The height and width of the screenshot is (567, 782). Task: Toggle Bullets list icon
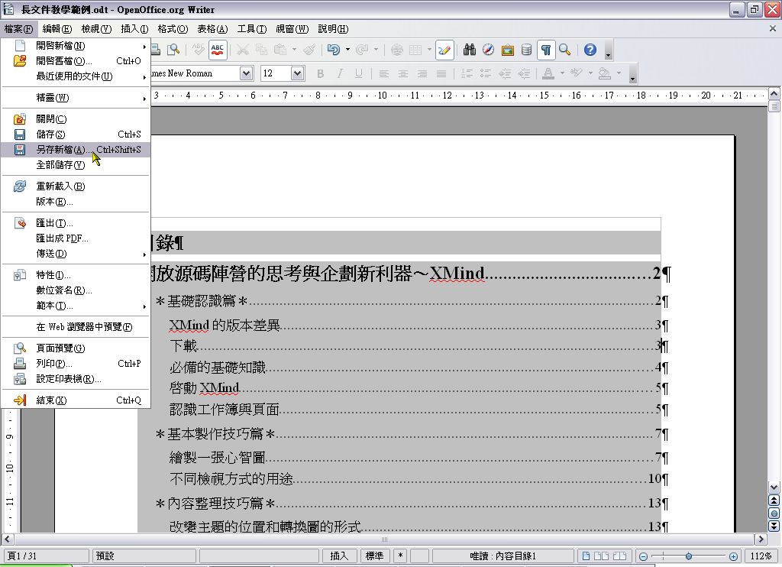(x=486, y=74)
